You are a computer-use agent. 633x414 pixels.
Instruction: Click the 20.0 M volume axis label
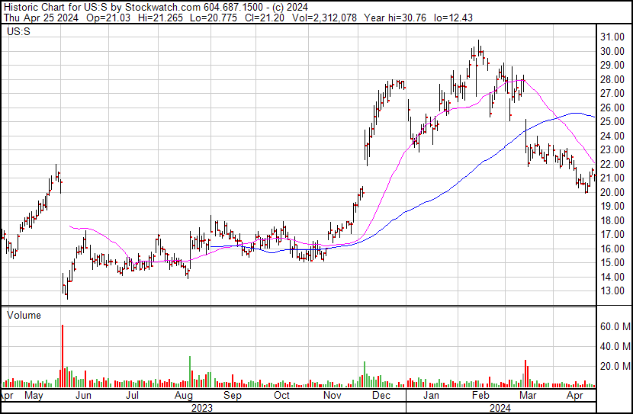click(x=614, y=366)
